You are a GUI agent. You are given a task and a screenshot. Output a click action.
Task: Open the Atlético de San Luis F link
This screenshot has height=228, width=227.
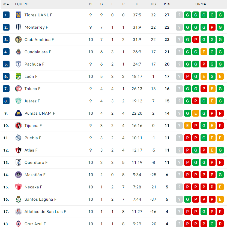45,212
